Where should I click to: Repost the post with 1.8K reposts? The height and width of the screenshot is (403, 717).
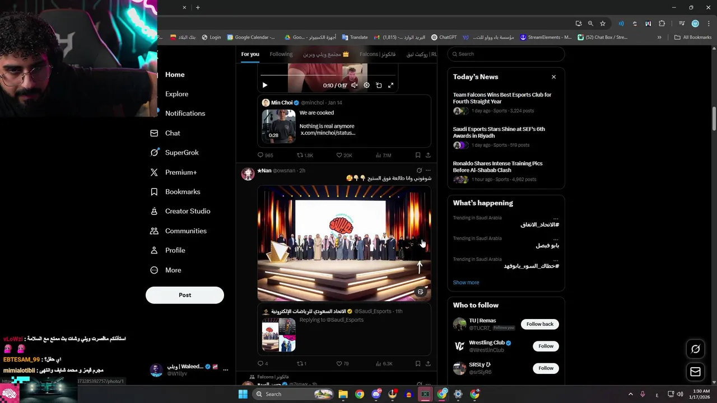point(305,155)
